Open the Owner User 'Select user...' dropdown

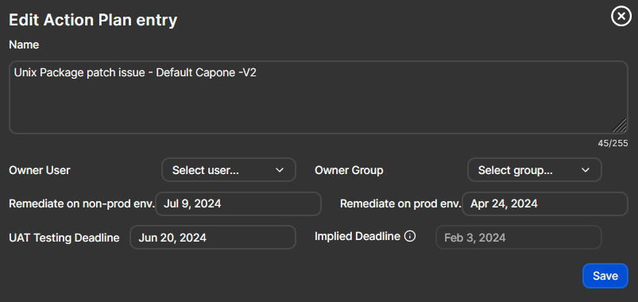click(229, 170)
